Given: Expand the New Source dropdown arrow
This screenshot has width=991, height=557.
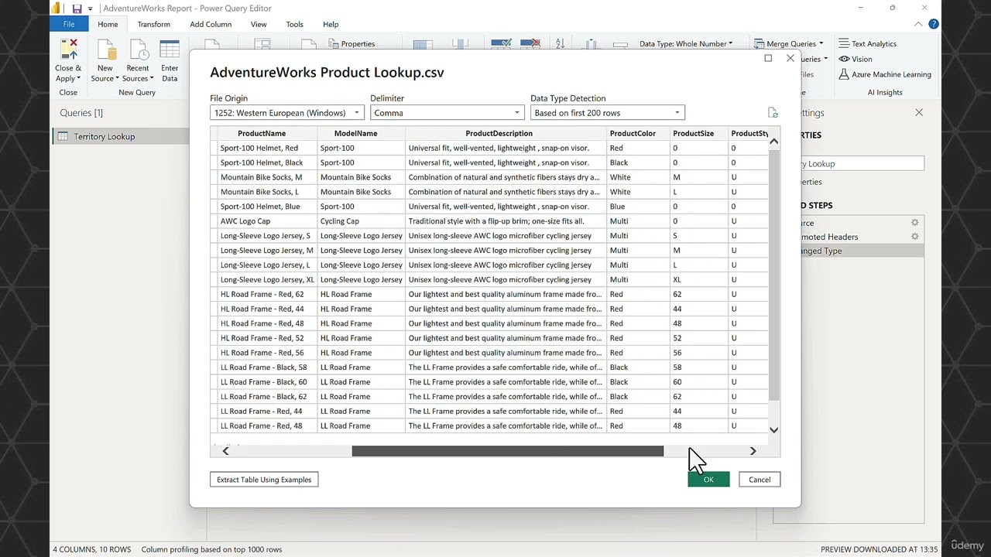Looking at the screenshot, I should [117, 78].
